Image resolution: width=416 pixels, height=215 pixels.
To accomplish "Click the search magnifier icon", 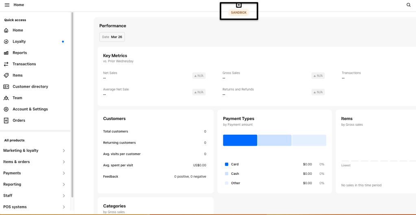I will tap(409, 5).
